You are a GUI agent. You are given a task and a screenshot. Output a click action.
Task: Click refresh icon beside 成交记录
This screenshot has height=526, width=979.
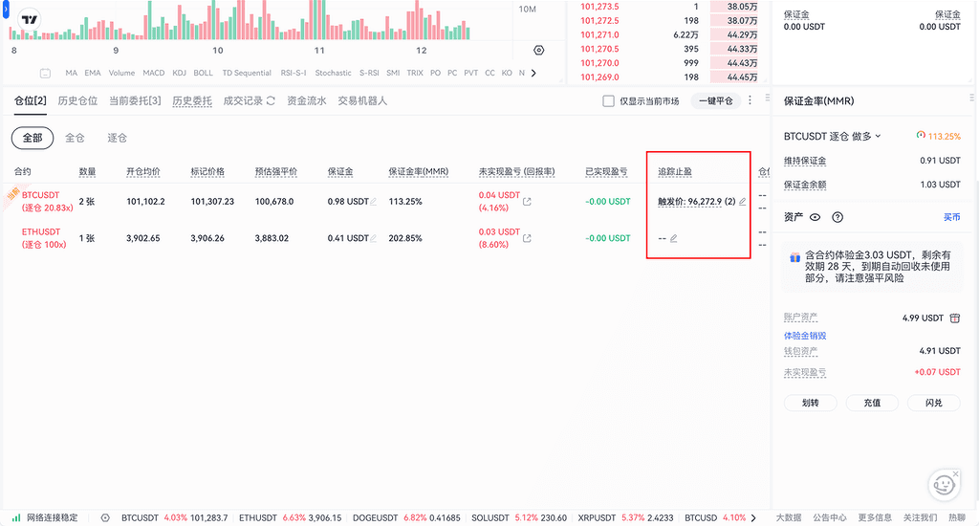pos(271,100)
